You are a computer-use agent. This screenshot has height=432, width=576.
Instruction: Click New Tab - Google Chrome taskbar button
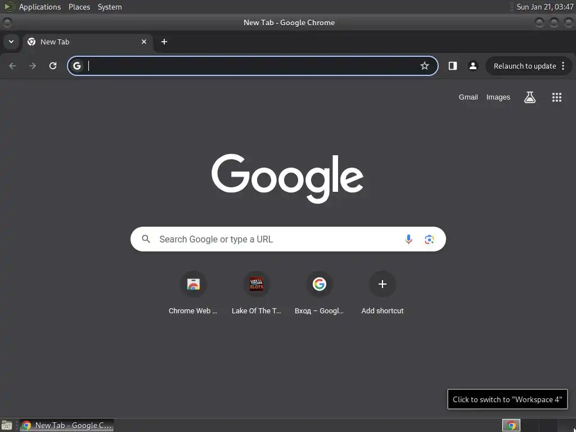coord(67,425)
